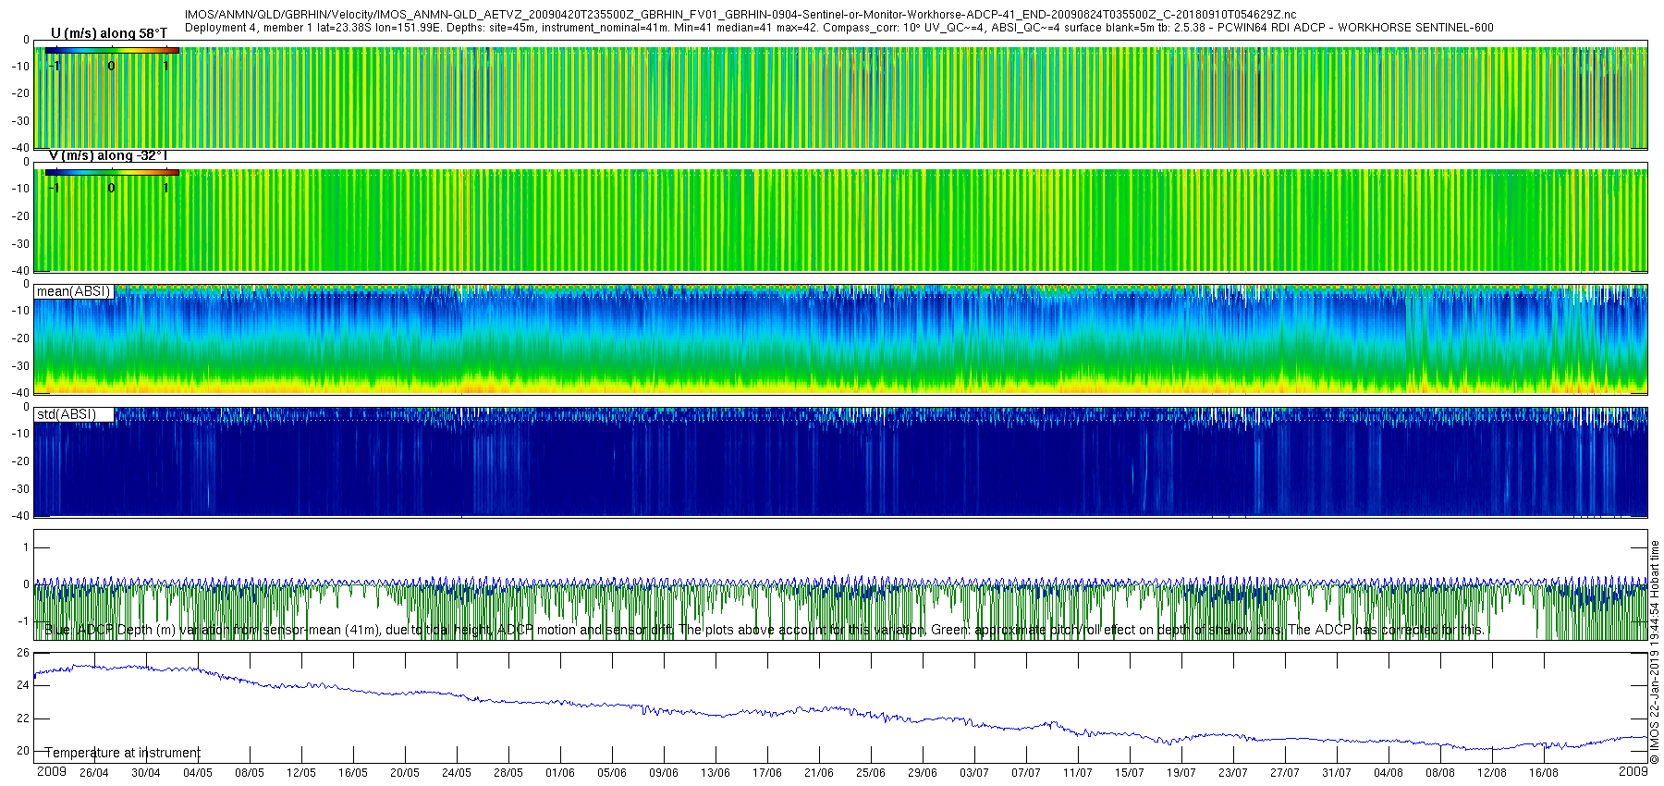Click the blue ADCP depth description caption
Image resolution: width=1664 pixels, height=786 pixels.
click(764, 630)
